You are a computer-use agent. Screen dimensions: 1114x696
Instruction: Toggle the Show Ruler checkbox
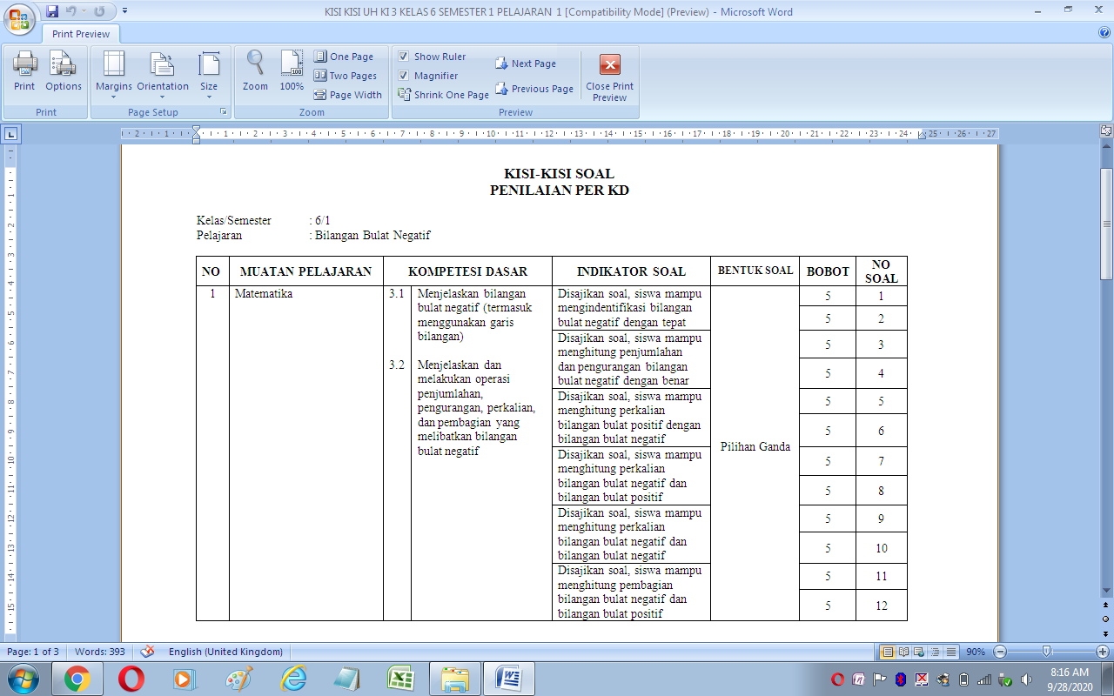[x=404, y=57]
